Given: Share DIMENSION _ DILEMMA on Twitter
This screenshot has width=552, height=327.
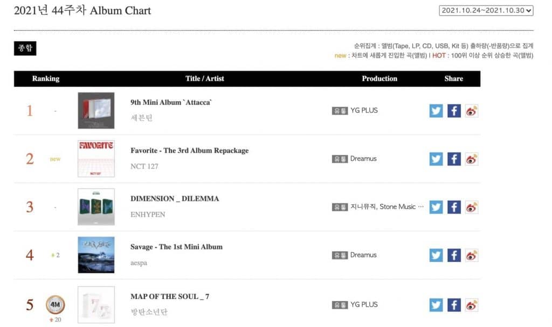Looking at the screenshot, I should tap(436, 207).
